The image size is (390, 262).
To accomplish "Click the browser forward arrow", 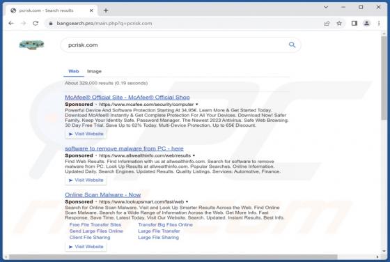I will click(24, 24).
